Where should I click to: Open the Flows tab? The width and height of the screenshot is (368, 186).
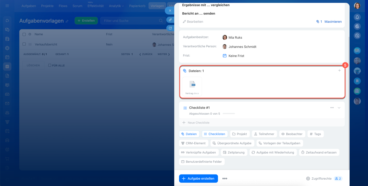tap(63, 6)
